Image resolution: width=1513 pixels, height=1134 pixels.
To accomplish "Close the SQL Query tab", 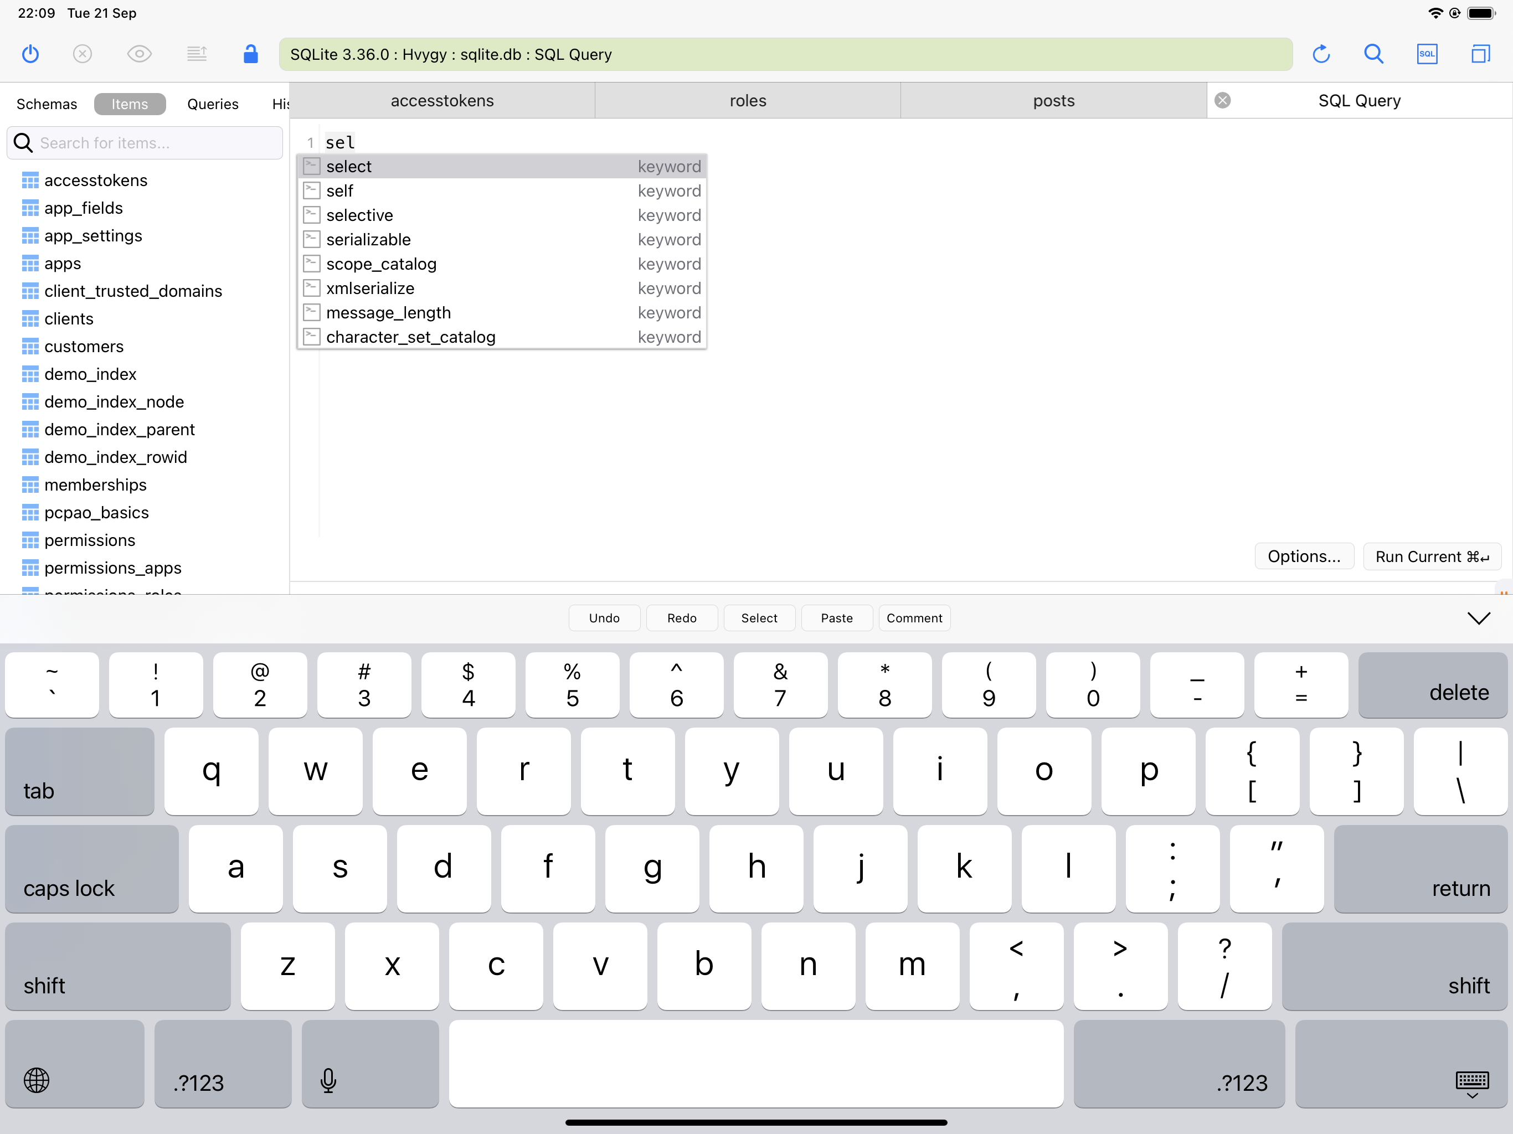I will click(1222, 101).
